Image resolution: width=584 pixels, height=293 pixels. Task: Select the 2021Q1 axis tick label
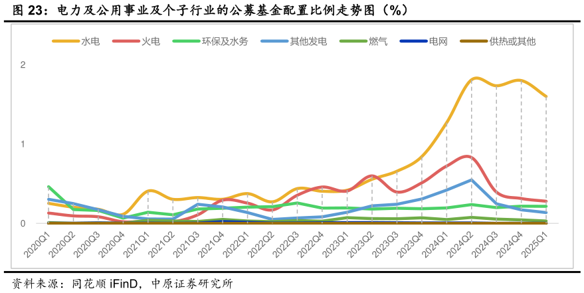tap(137, 244)
